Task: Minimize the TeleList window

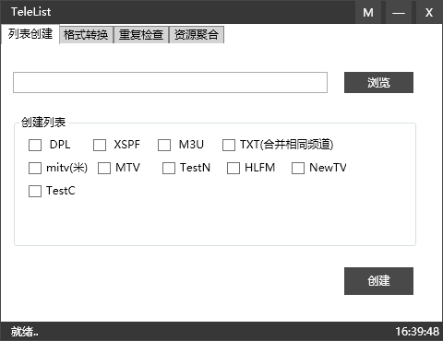Action: point(399,12)
